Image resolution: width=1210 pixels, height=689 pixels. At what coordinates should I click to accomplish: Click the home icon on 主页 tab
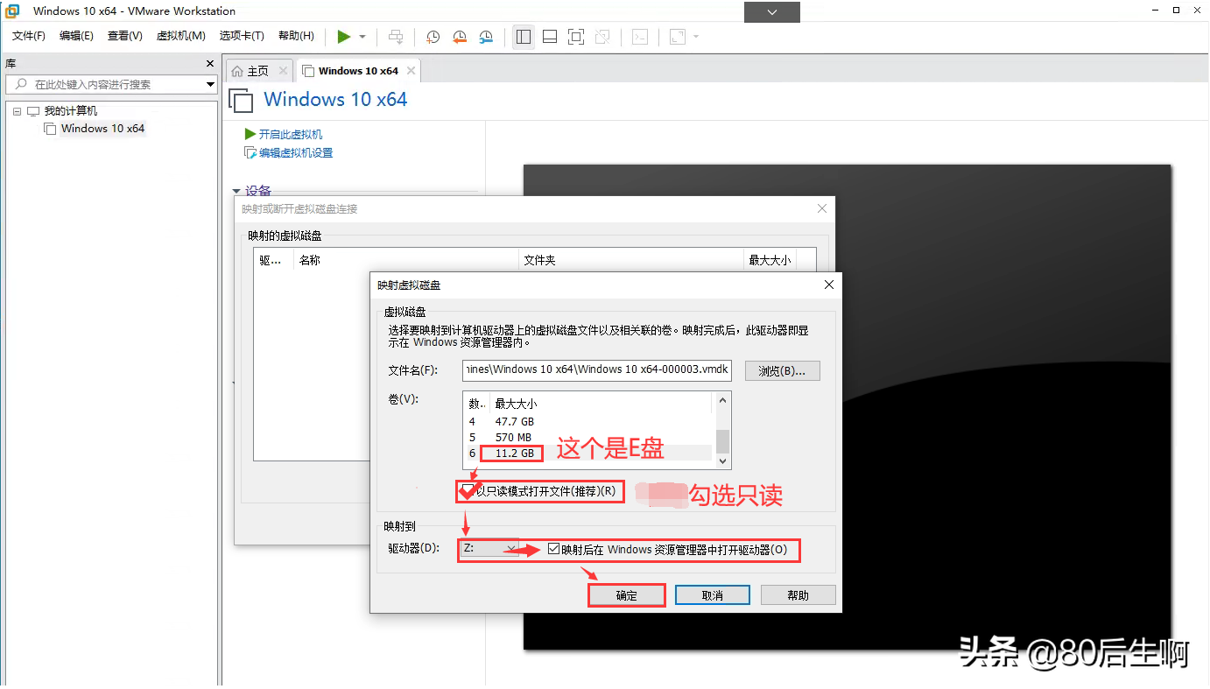click(237, 71)
